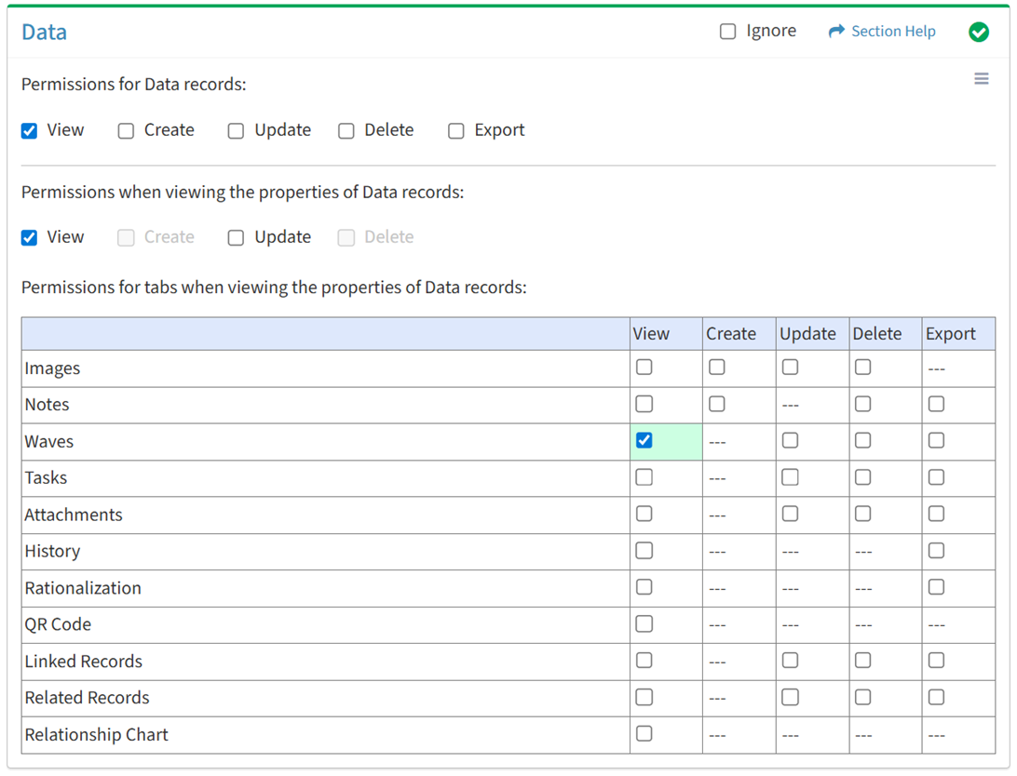Check Update permission for Data records
The height and width of the screenshot is (776, 1017).
pyautogui.click(x=237, y=131)
